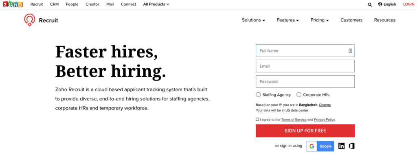Select the Staffing Agency radio button
Image resolution: width=417 pixels, height=155 pixels.
point(258,95)
